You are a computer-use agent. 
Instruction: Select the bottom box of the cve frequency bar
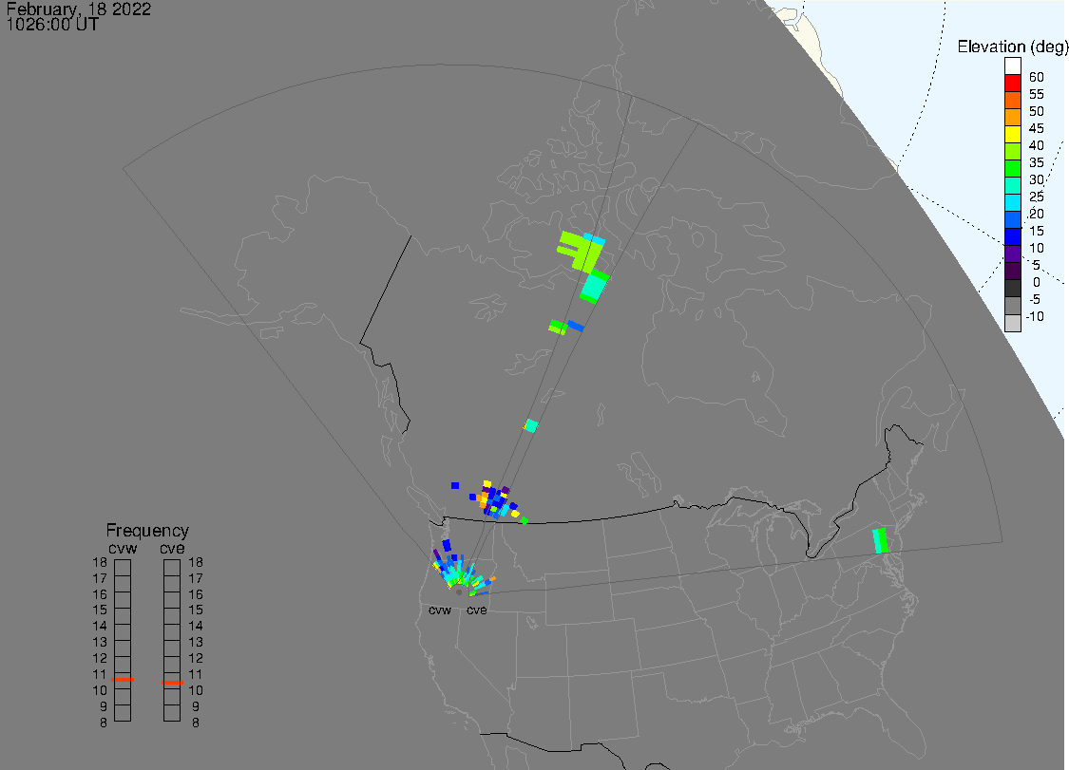(x=172, y=714)
